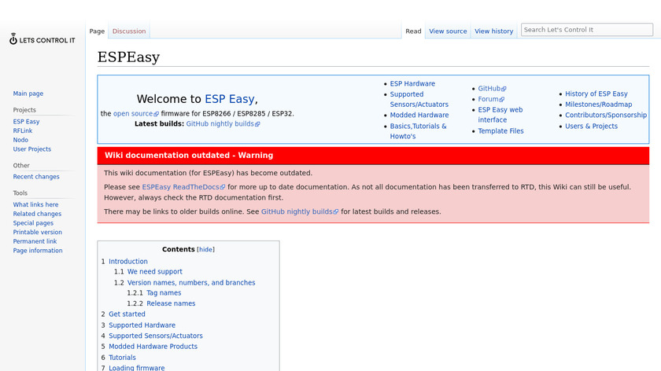Screen dimensions: 661x371
Task: Open the View history tab
Action: click(x=493, y=31)
